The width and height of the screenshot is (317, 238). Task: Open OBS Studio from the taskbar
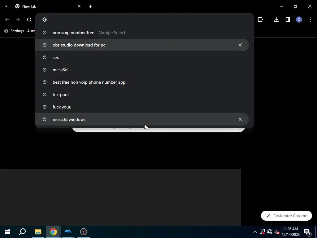pos(84,232)
